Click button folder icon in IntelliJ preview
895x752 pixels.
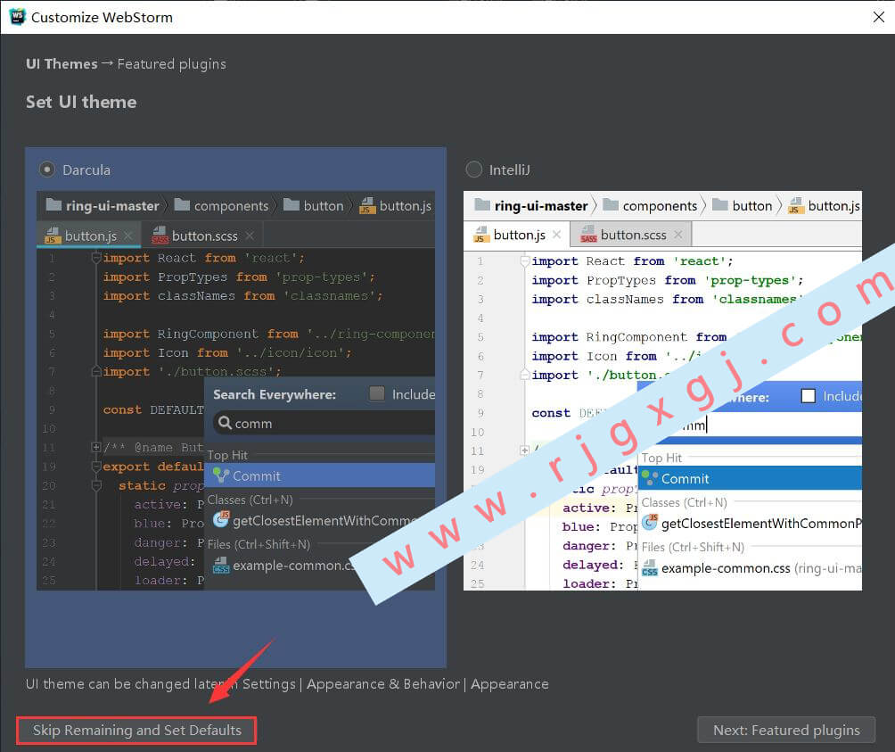(720, 204)
